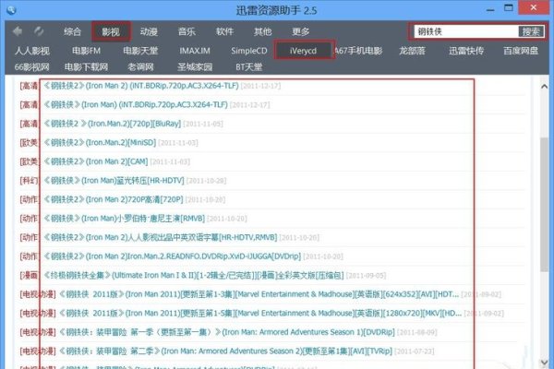Maximize the 迅雷资源助手 window
The width and height of the screenshot is (554, 369).
point(509,8)
